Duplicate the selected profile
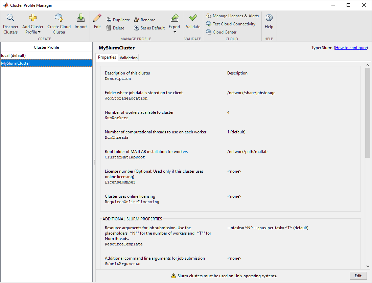The width and height of the screenshot is (372, 283). (118, 20)
